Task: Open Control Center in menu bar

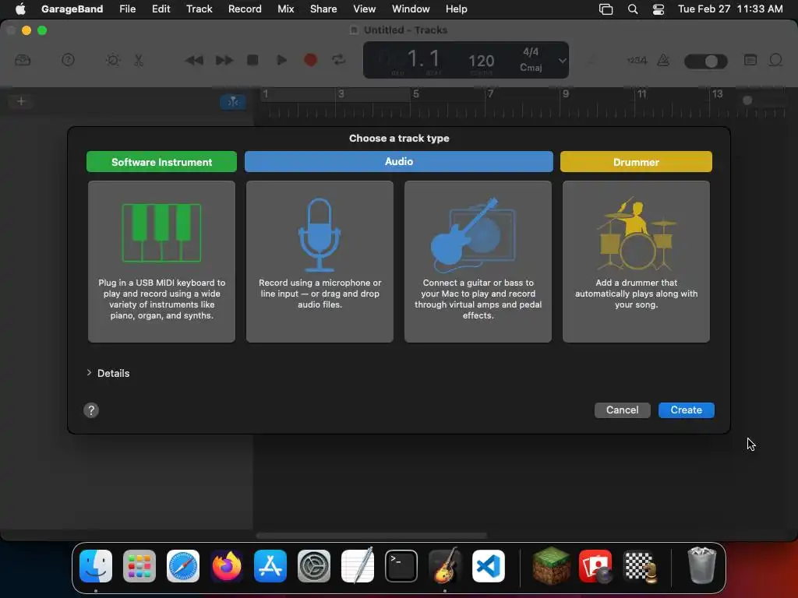Action: pos(659,9)
